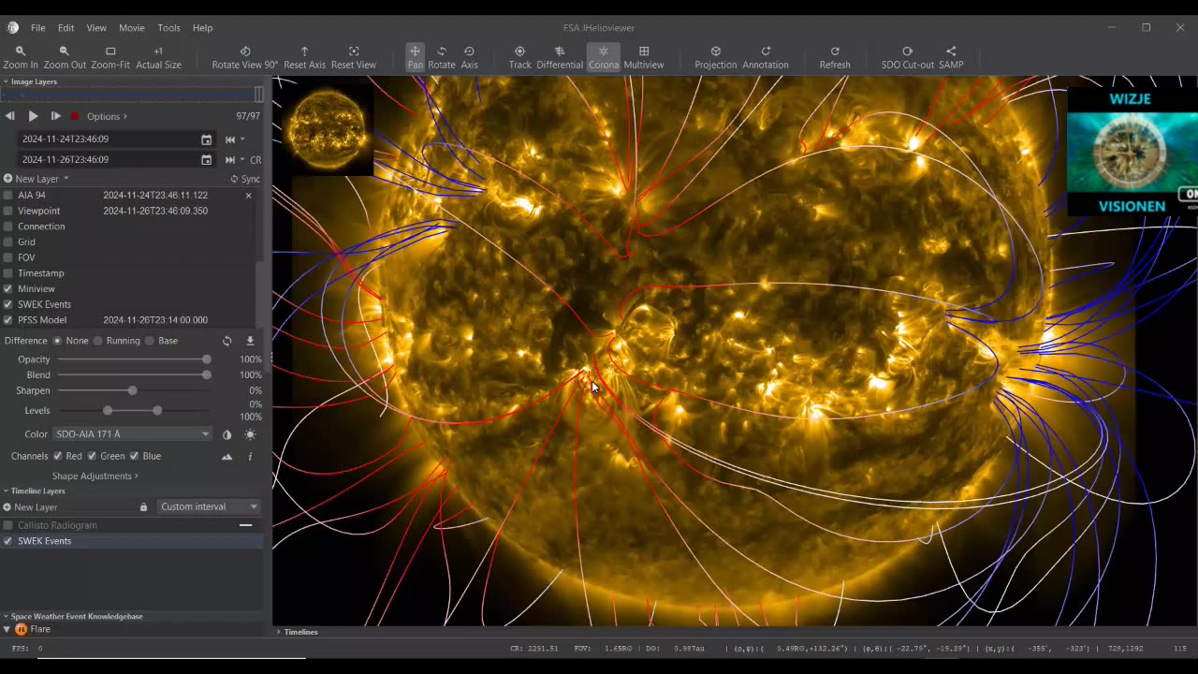Screen dimensions: 1198x674
Task: Click the Reset View tool
Action: pos(354,57)
